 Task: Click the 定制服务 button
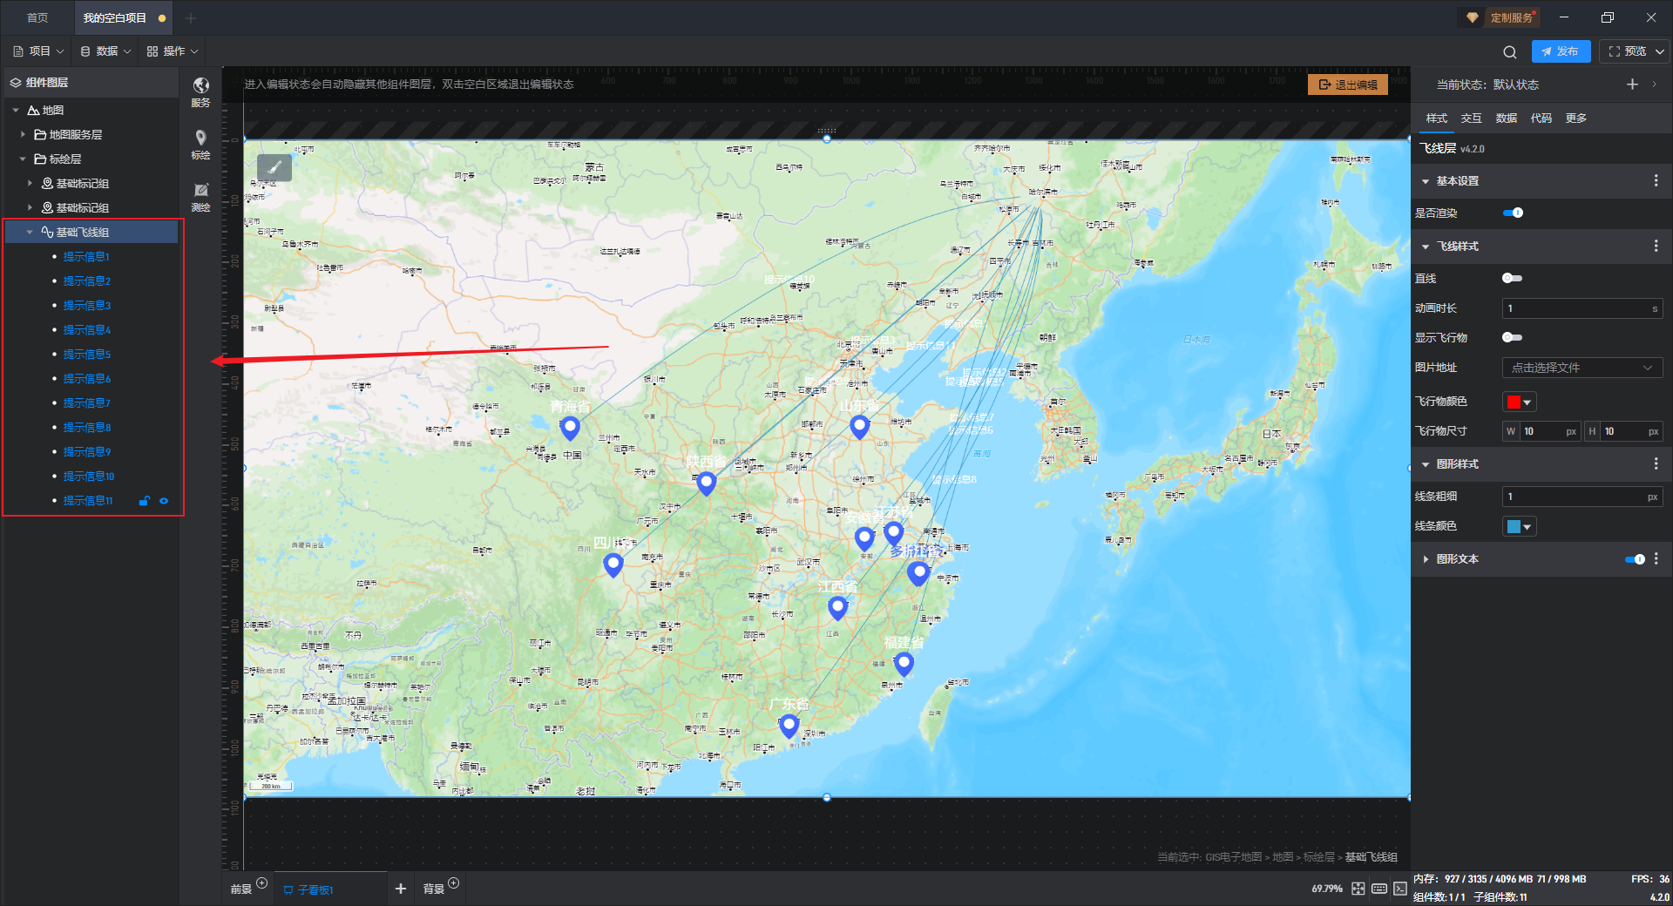coord(1511,17)
